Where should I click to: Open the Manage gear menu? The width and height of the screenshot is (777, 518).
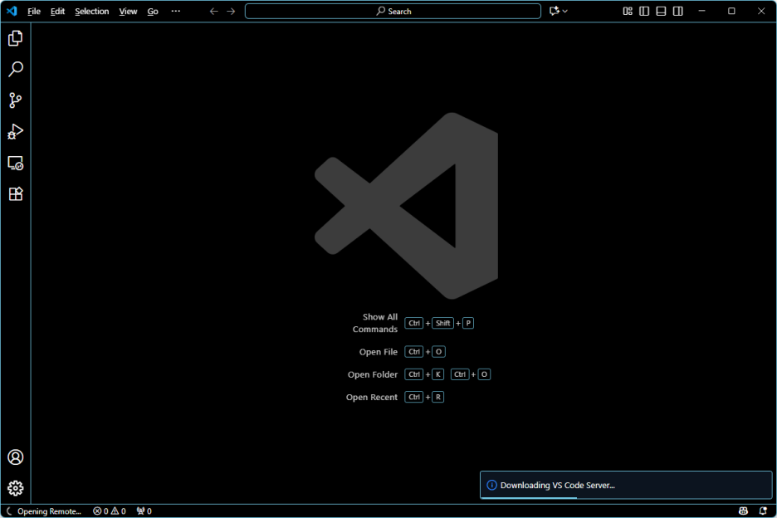click(16, 488)
